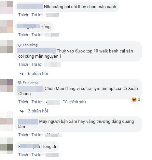Click the diamond Fan cứng badge on Thuỳ comment
Image resolution: width=152 pixels, height=160 pixels.
20,45
